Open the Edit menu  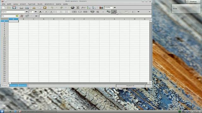pos(9,4)
